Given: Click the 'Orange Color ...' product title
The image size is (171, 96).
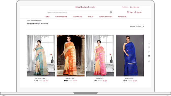Looking at the screenshot, I should [x=70, y=78].
